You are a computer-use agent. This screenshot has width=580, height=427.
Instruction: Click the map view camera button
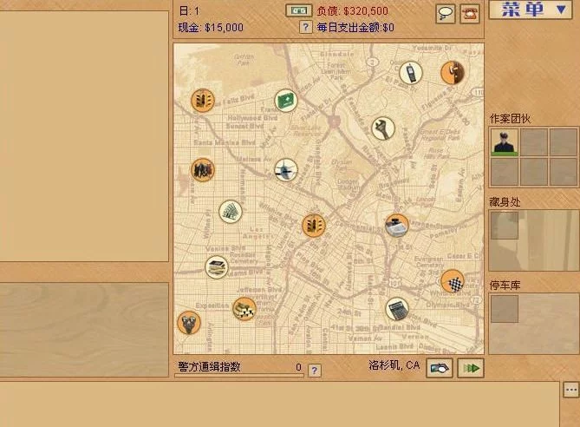click(x=440, y=368)
